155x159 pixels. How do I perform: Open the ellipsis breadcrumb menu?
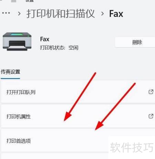point(6,13)
